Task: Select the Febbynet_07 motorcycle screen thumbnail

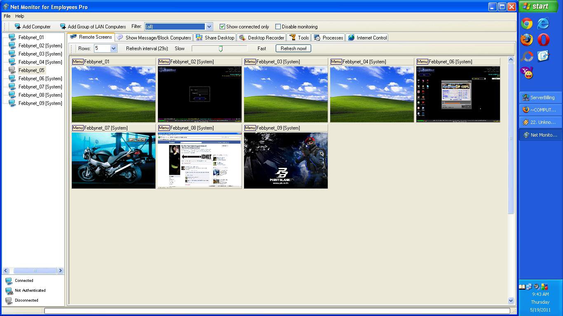Action: click(x=113, y=160)
